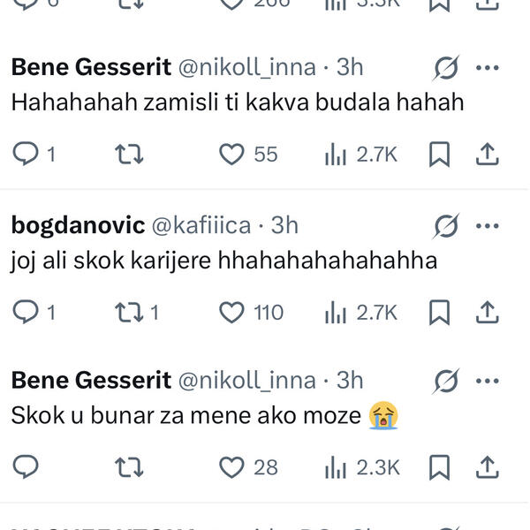Bookmark bogdanovic's "skok karijere" tweet
530x530 pixels.
click(x=439, y=312)
